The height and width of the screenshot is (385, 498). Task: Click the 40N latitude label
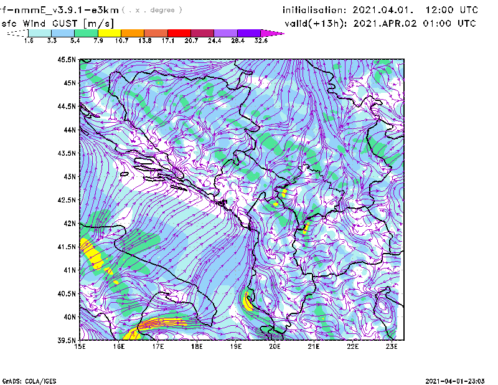click(70, 317)
